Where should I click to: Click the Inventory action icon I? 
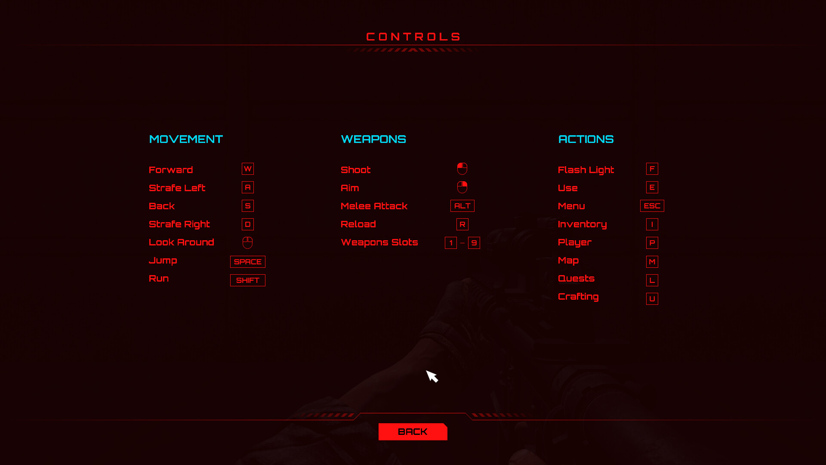[x=652, y=224]
